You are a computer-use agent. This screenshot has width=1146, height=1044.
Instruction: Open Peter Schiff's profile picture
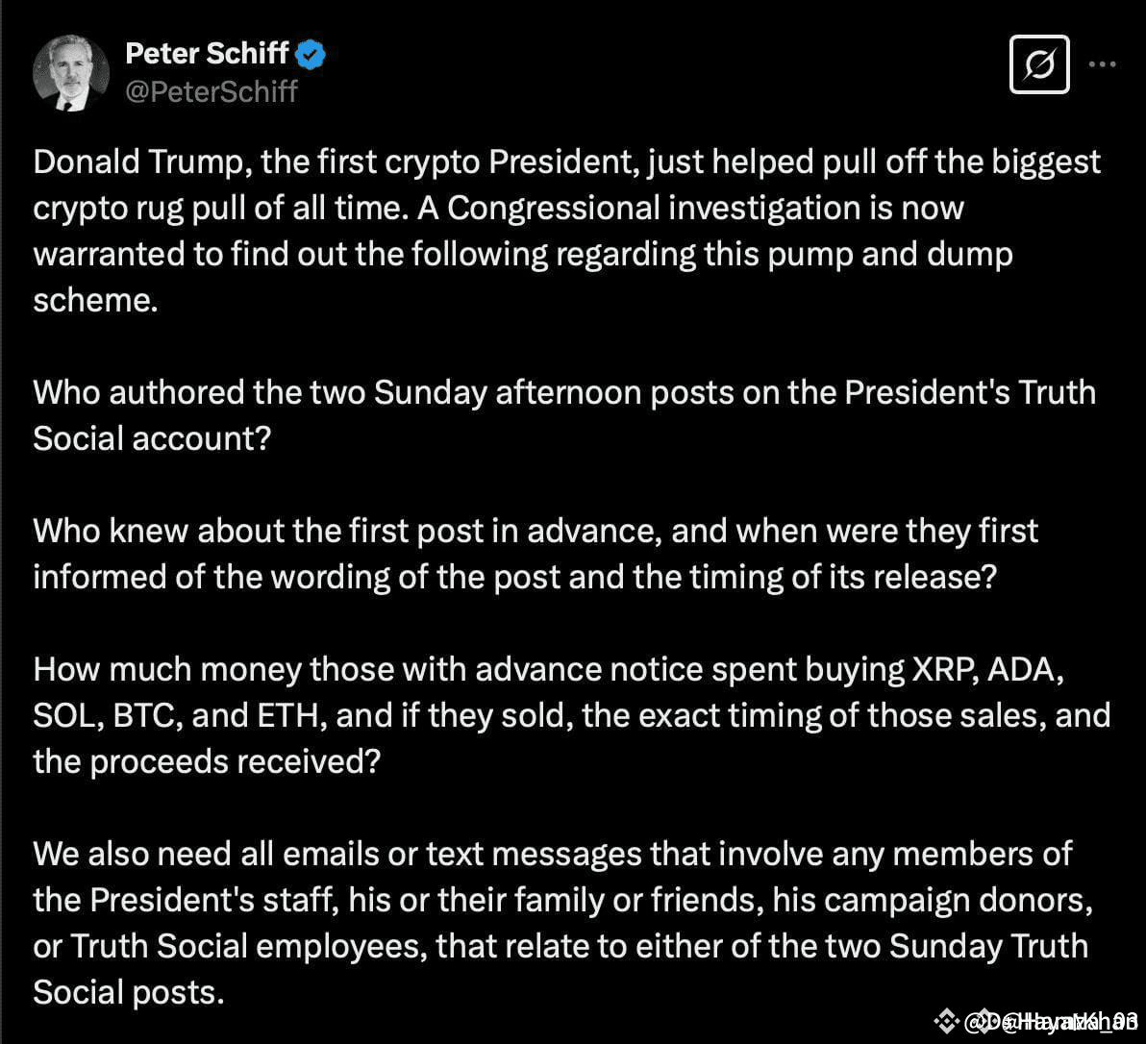[x=71, y=73]
